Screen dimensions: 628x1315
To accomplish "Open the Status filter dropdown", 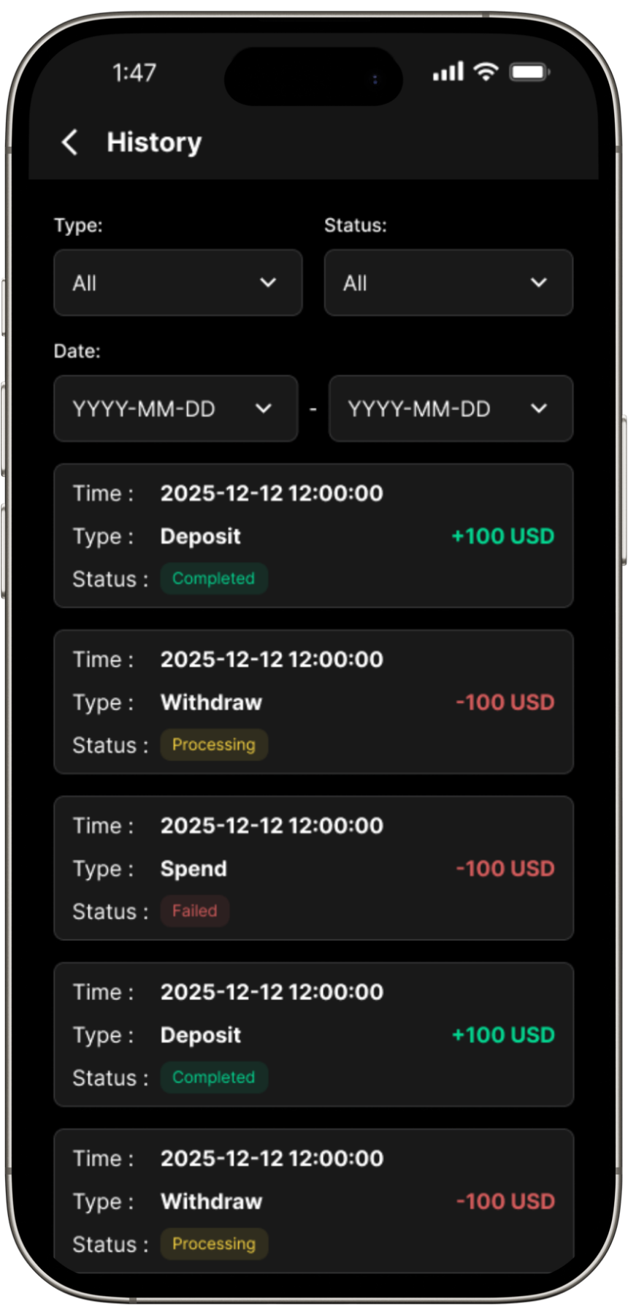I will coord(448,283).
